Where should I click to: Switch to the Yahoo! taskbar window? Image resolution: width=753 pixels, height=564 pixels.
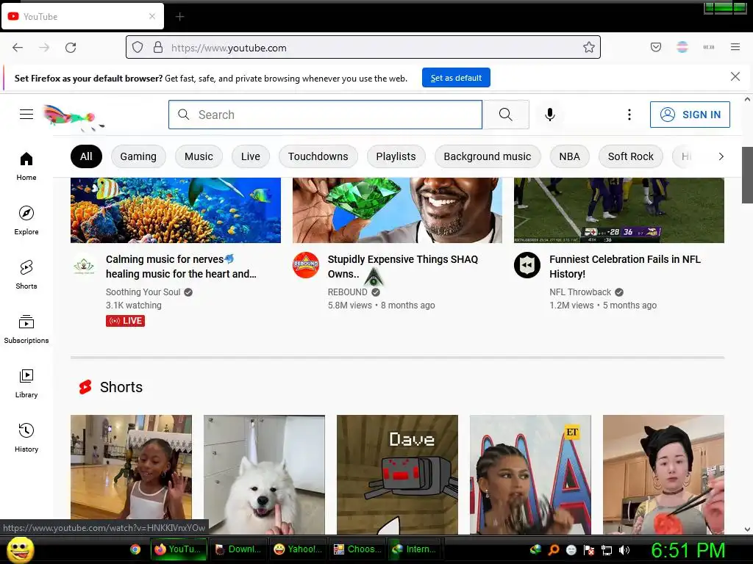(299, 549)
